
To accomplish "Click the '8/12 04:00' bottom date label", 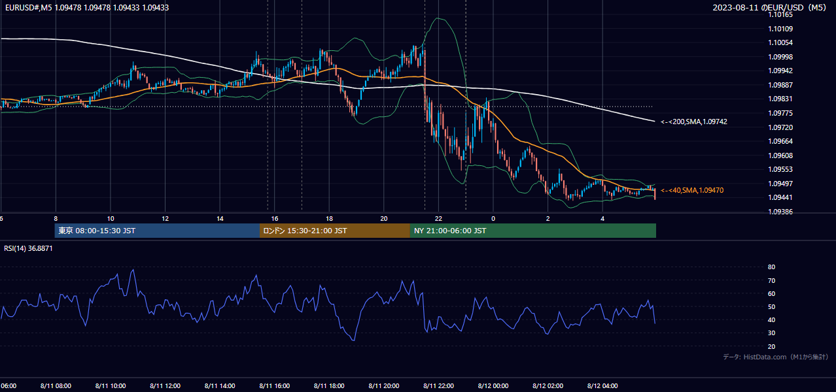I will pyautogui.click(x=602, y=385).
